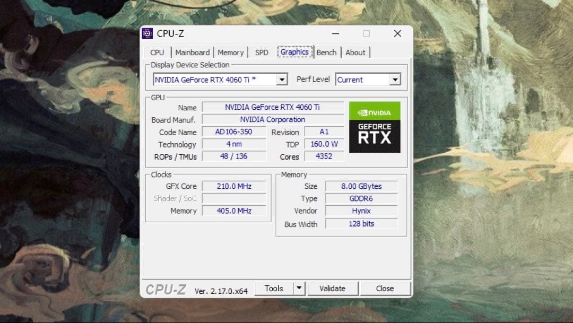Click the 160.0 W TDP value
The height and width of the screenshot is (323, 573).
[x=324, y=144]
